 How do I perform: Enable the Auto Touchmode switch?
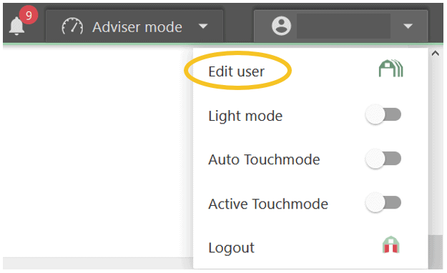(383, 159)
